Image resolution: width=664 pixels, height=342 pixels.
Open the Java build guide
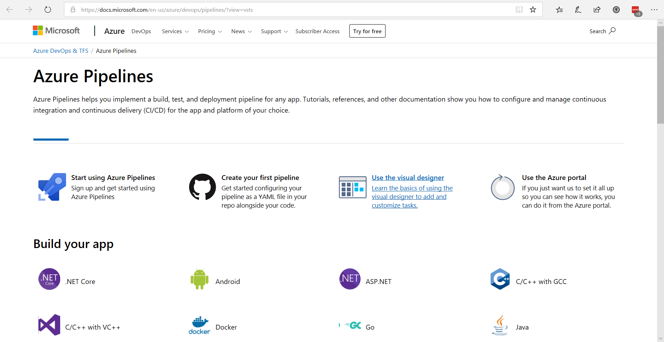(x=522, y=327)
